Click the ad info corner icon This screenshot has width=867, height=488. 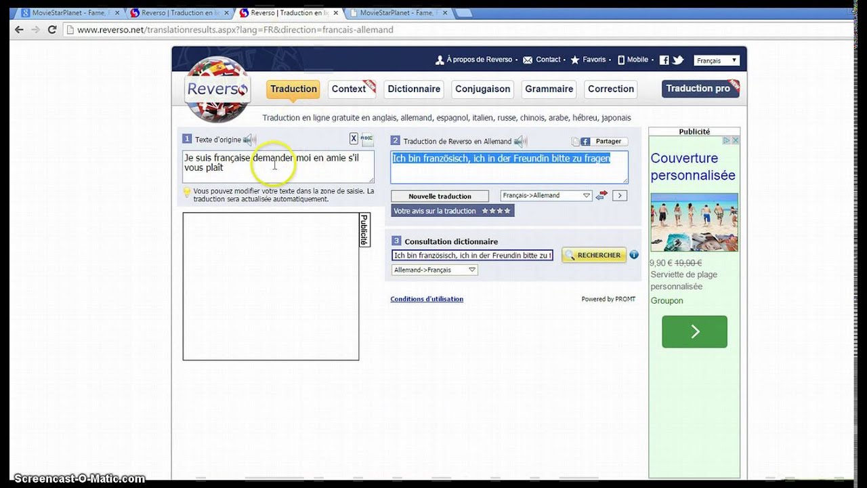tap(726, 140)
